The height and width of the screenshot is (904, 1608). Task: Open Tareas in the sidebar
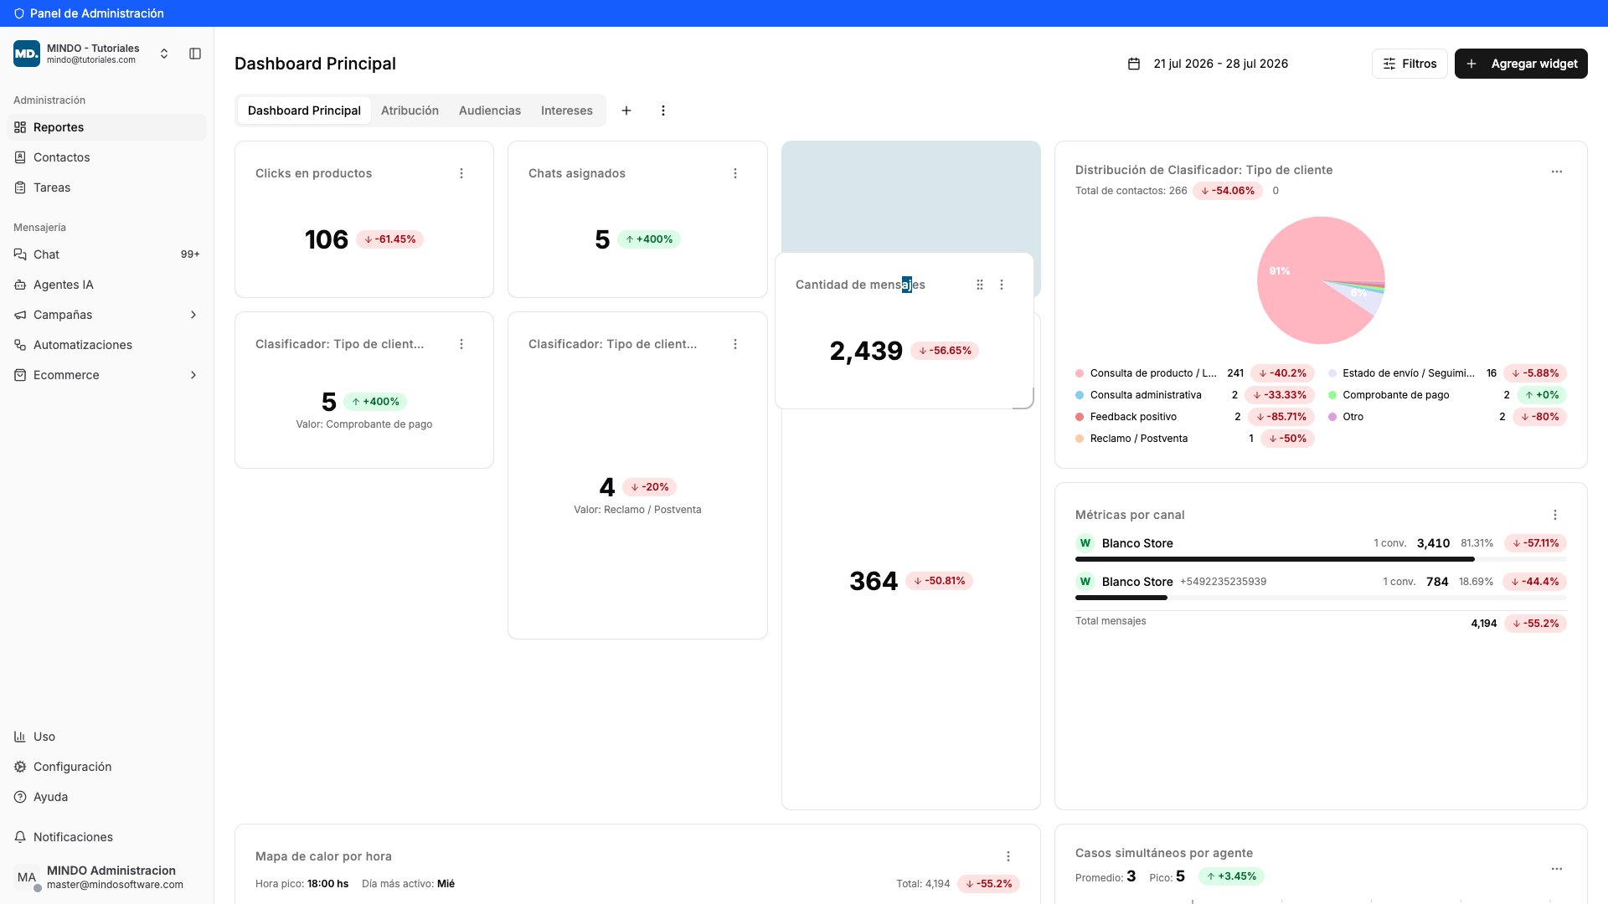106,187
